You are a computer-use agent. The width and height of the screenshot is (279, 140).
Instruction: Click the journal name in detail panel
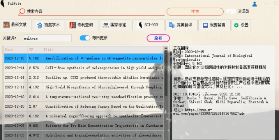(x=213, y=58)
